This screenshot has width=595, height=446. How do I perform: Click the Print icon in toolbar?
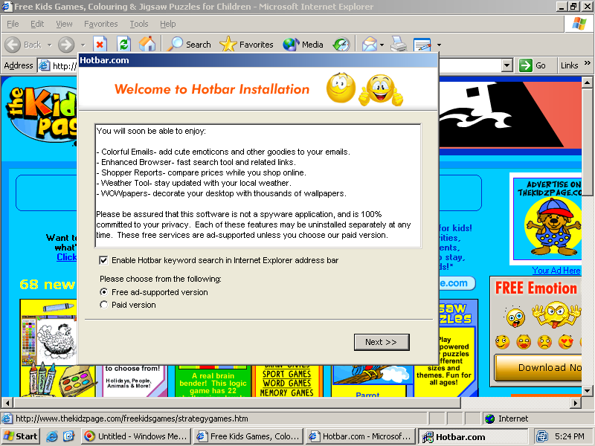[x=399, y=44]
